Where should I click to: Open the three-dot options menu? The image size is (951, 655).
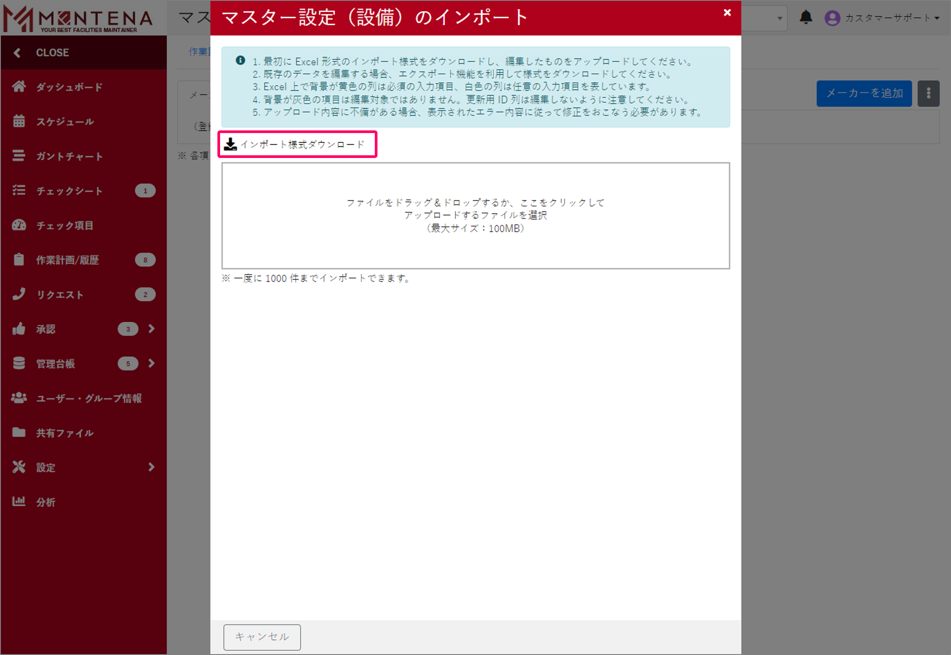tap(928, 93)
